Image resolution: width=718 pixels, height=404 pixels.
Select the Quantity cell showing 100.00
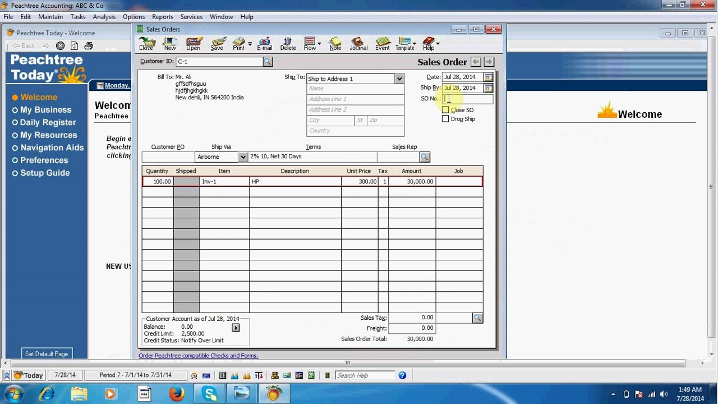(158, 182)
